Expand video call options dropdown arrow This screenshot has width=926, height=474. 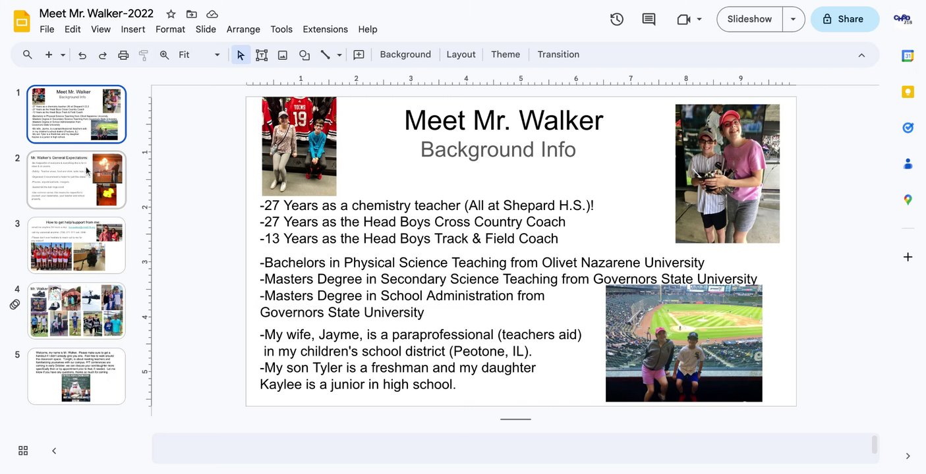[x=699, y=19]
